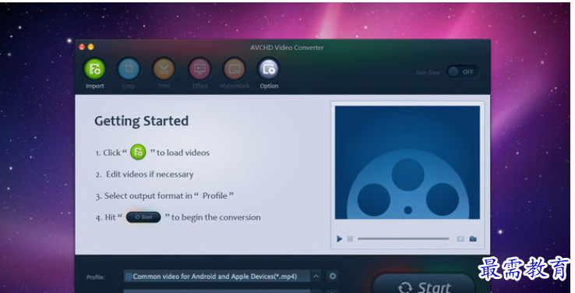Viewport: 575px width, 293px height.
Task: Open the Option settings icon
Action: (x=269, y=69)
